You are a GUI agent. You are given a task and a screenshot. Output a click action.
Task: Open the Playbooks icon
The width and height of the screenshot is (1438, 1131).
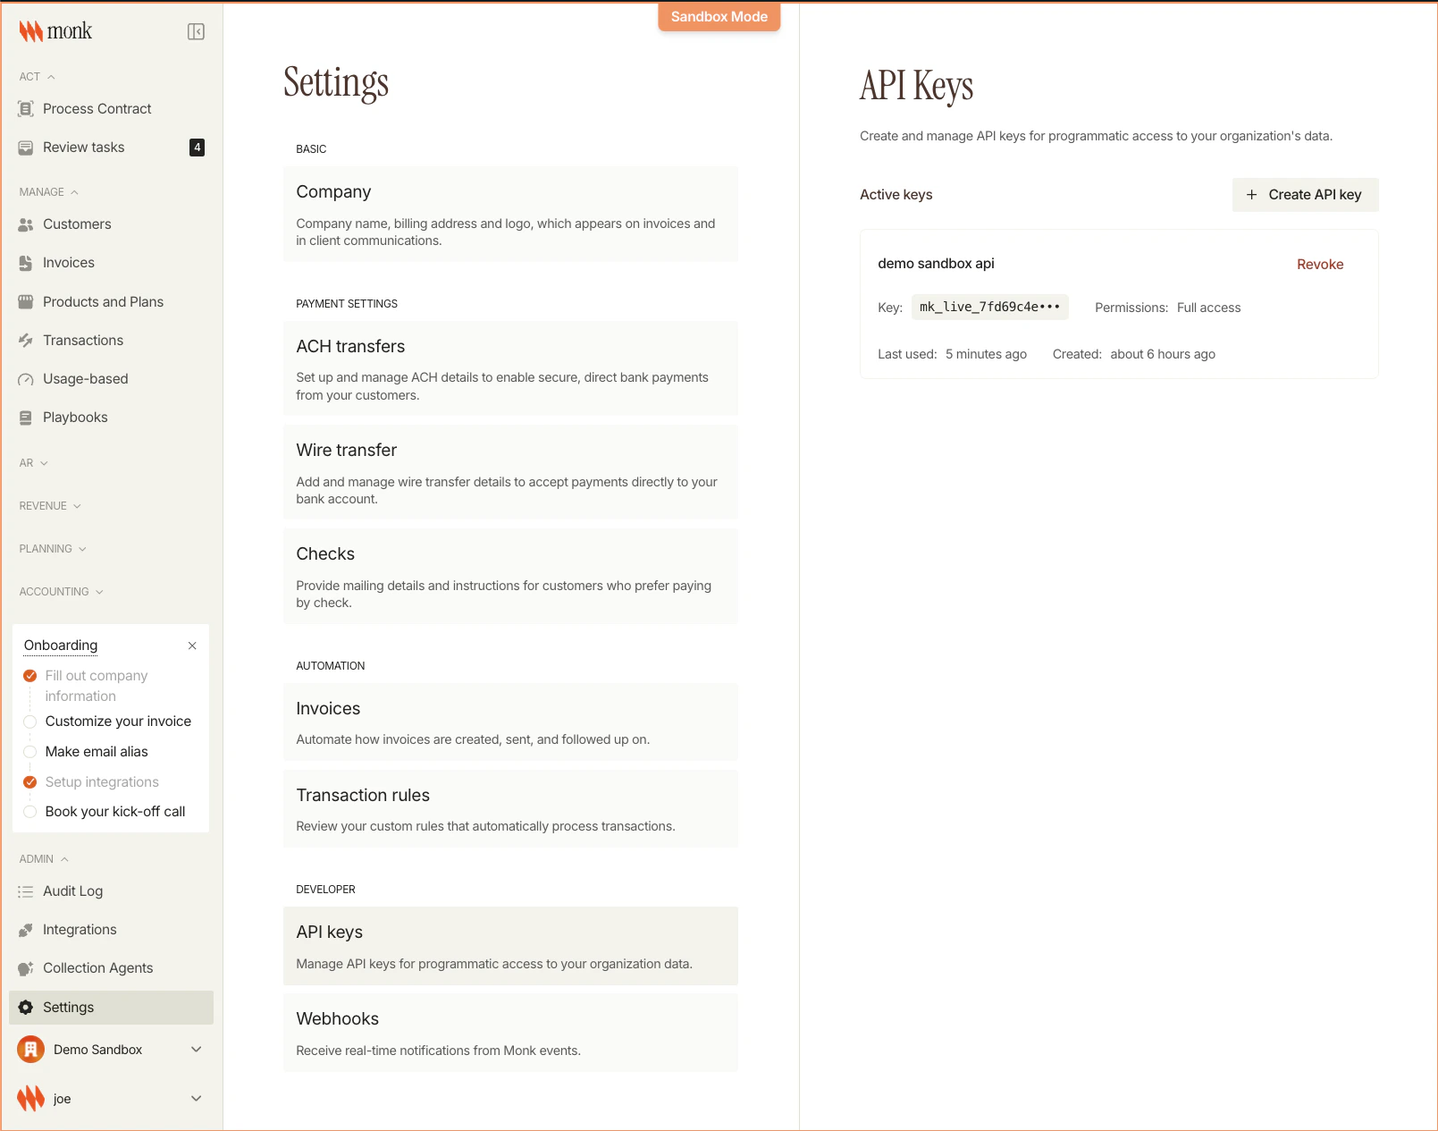click(25, 417)
